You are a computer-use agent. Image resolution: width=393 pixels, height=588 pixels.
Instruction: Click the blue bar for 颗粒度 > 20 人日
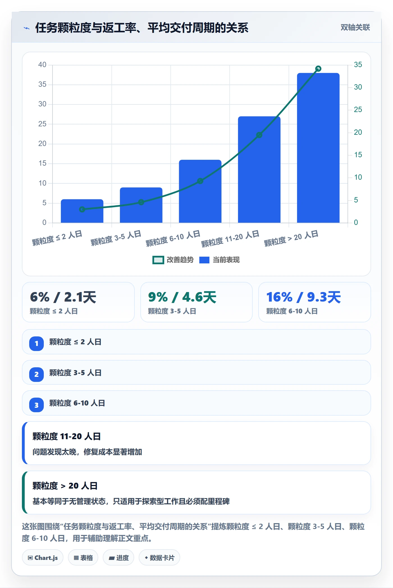click(x=318, y=148)
